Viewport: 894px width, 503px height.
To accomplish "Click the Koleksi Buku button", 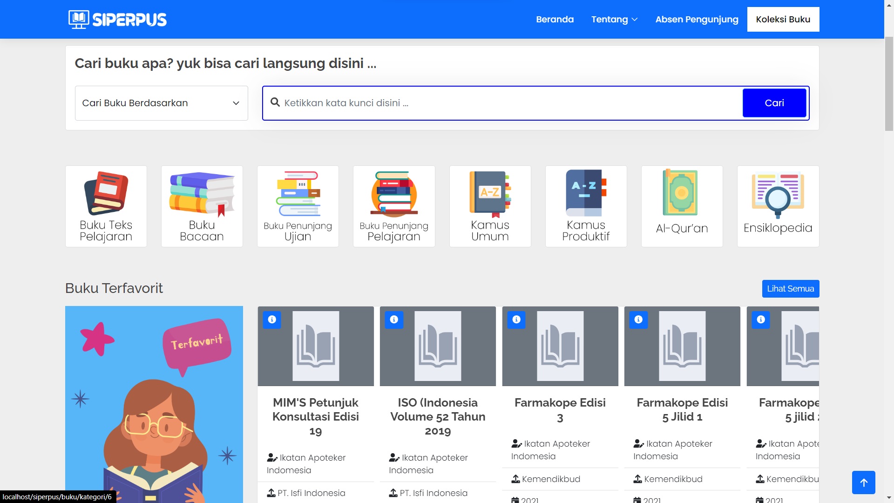I will coord(783,20).
